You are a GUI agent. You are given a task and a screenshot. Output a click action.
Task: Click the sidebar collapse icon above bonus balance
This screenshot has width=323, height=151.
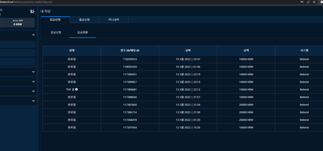tap(32, 11)
